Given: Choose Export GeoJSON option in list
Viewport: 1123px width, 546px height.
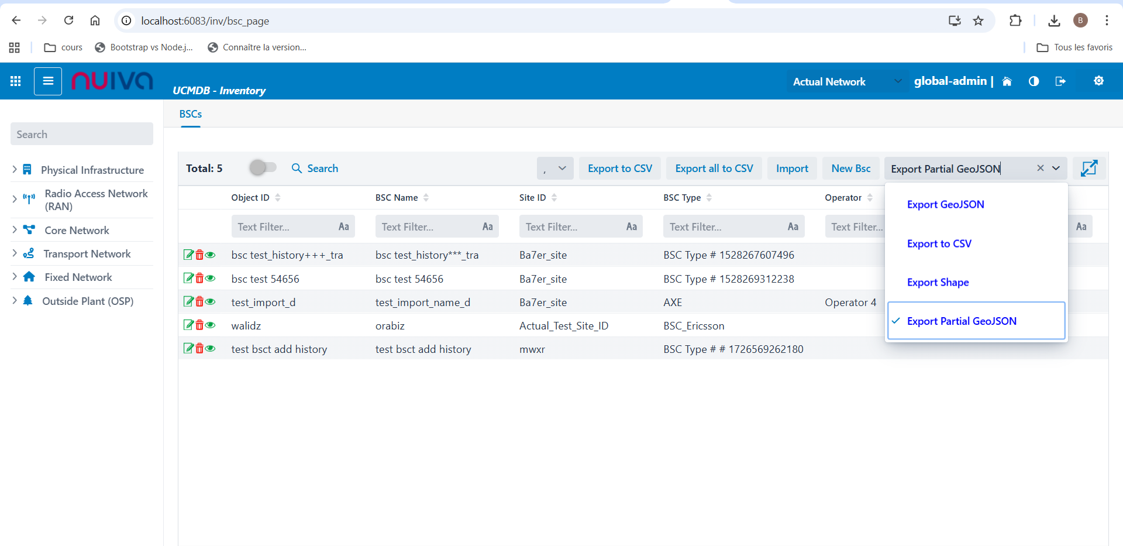Looking at the screenshot, I should 945,204.
